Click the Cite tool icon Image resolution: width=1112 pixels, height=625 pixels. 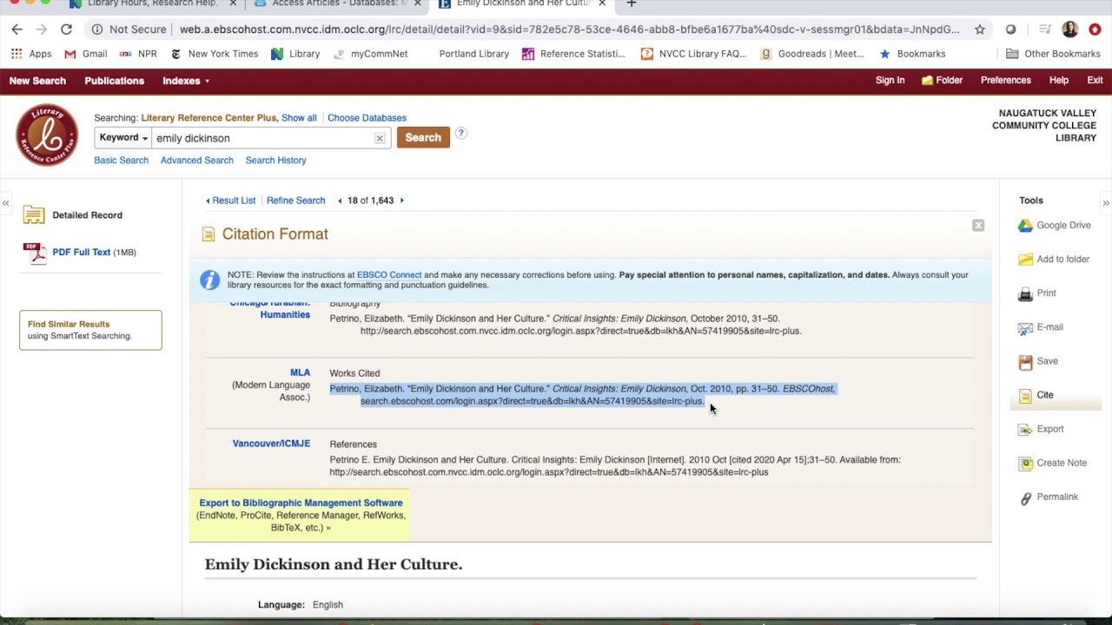1025,395
